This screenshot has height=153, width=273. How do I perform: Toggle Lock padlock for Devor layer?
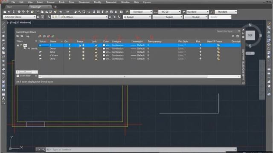coord(96,48)
